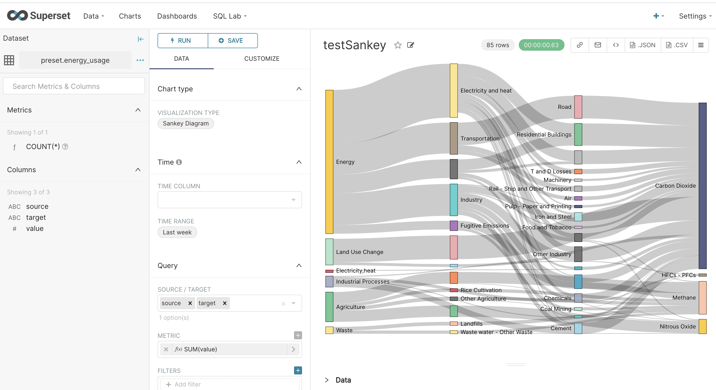
Task: Open dataset options three-dot menu
Action: point(140,60)
